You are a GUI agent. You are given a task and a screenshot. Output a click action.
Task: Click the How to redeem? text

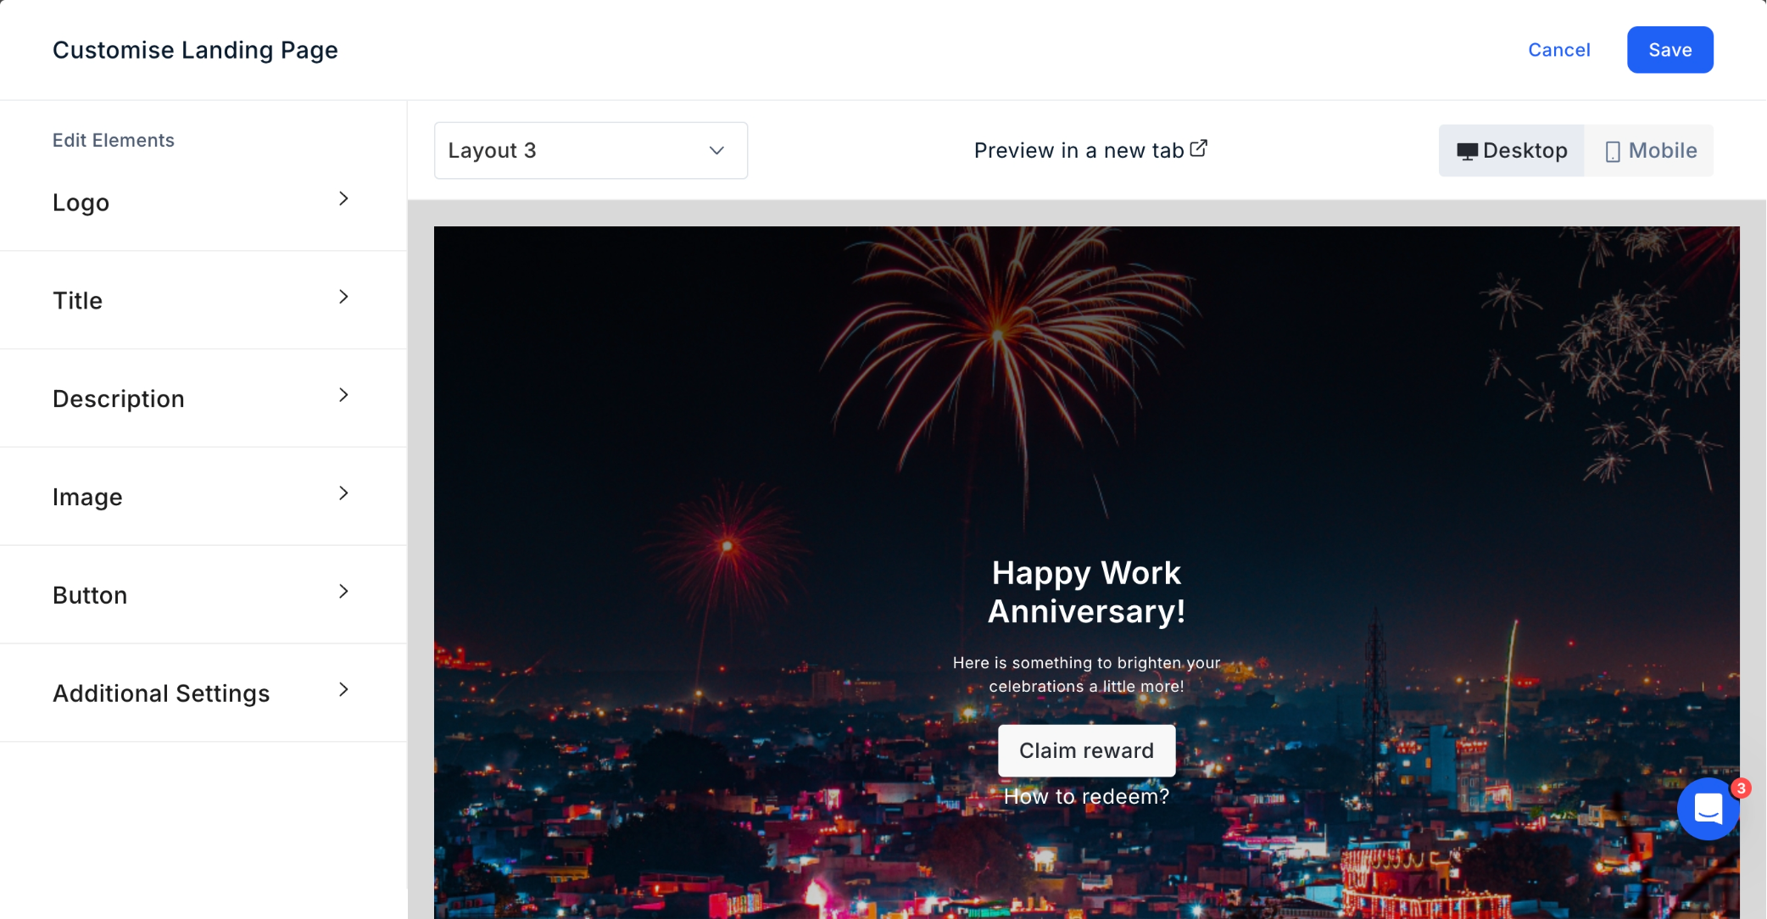(x=1086, y=797)
